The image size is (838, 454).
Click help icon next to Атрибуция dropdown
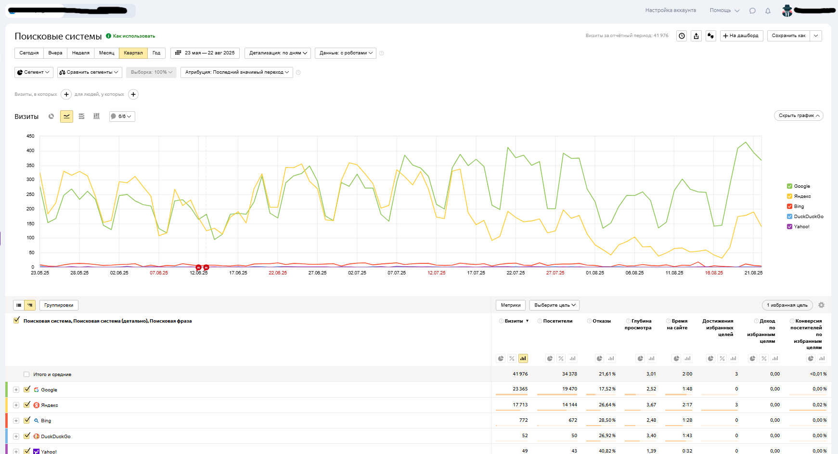[298, 73]
